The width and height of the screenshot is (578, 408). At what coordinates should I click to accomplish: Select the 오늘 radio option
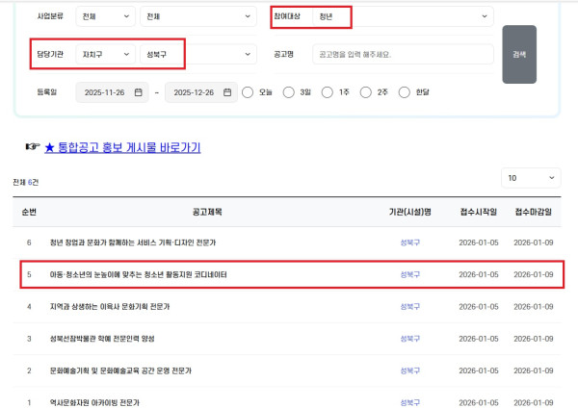click(249, 92)
